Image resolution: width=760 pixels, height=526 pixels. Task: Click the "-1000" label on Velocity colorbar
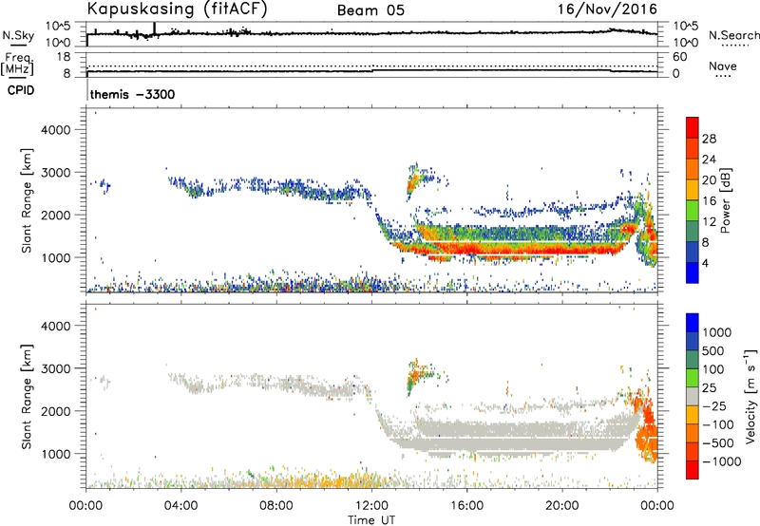[x=721, y=461]
